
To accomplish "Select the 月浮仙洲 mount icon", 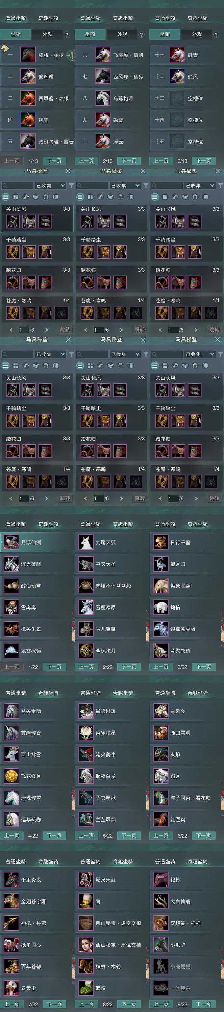I will (11, 542).
